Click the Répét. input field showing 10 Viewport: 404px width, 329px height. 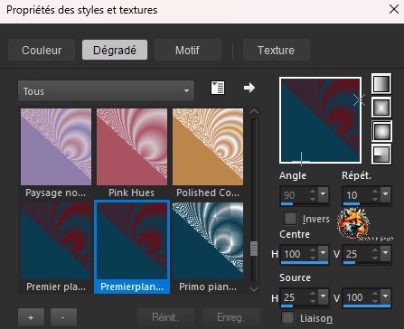click(357, 195)
